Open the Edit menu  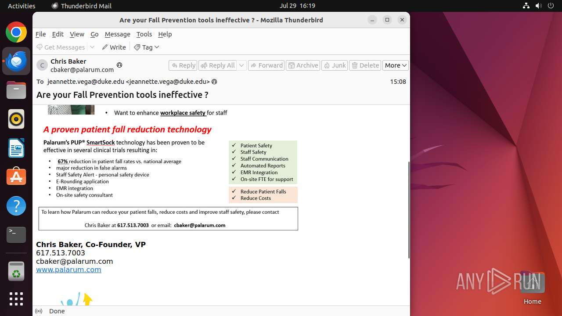[58, 34]
